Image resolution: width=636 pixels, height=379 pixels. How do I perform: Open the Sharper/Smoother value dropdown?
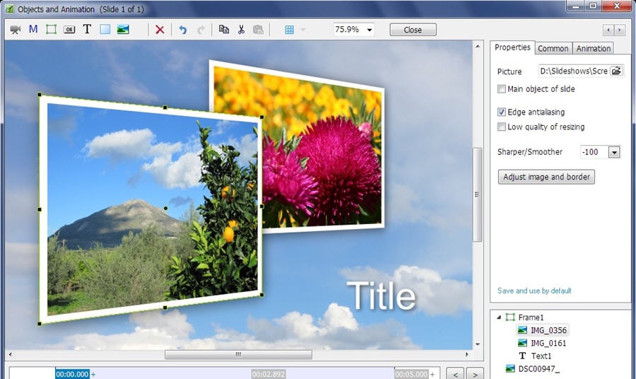click(613, 152)
